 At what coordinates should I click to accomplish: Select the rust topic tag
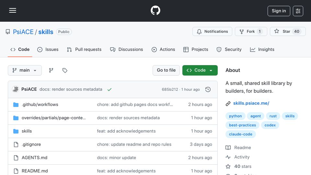(x=273, y=116)
